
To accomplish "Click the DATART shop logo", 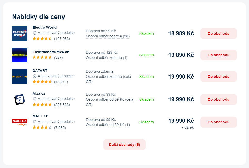I will click(x=20, y=77).
